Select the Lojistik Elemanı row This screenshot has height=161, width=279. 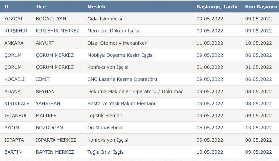139,116
